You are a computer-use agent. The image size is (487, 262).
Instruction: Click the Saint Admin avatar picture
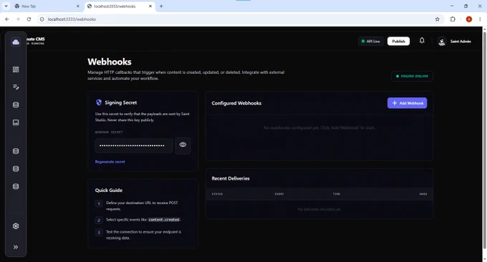(x=442, y=42)
